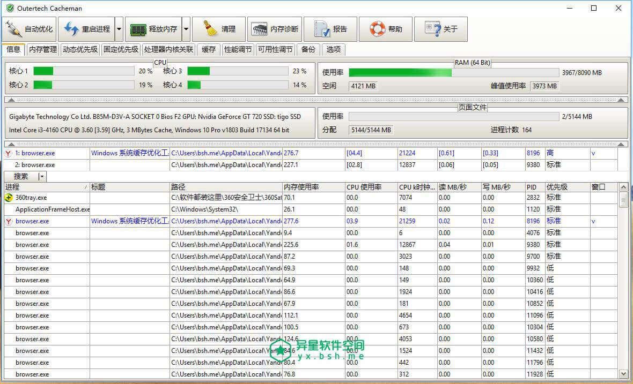Click the 帮助 help lifebuoy button

386,29
